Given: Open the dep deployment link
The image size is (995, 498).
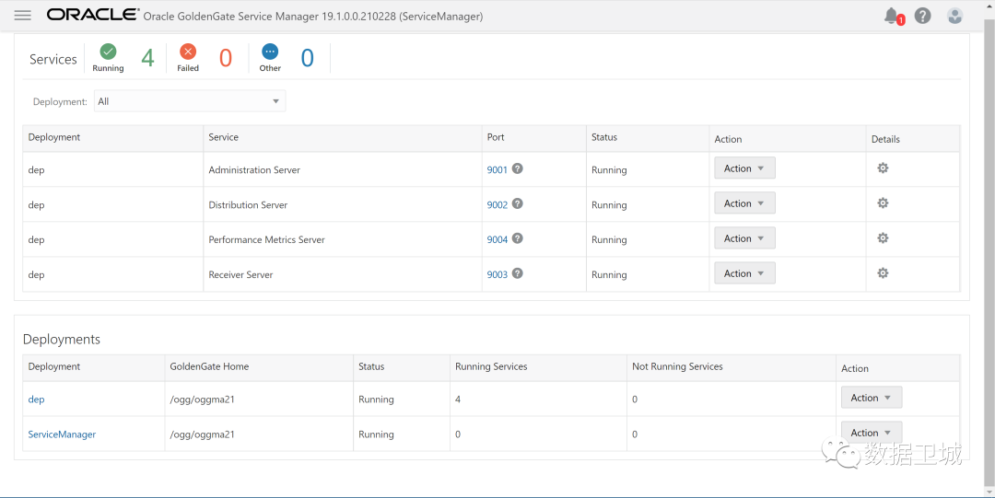Looking at the screenshot, I should click(36, 400).
